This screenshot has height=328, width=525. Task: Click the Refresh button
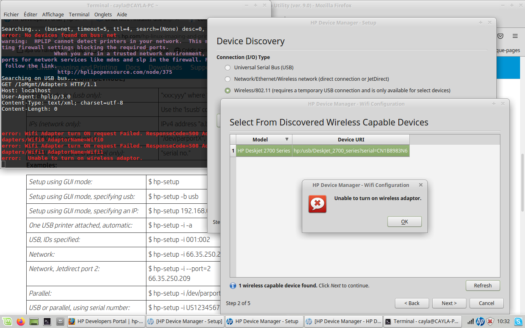point(483,286)
